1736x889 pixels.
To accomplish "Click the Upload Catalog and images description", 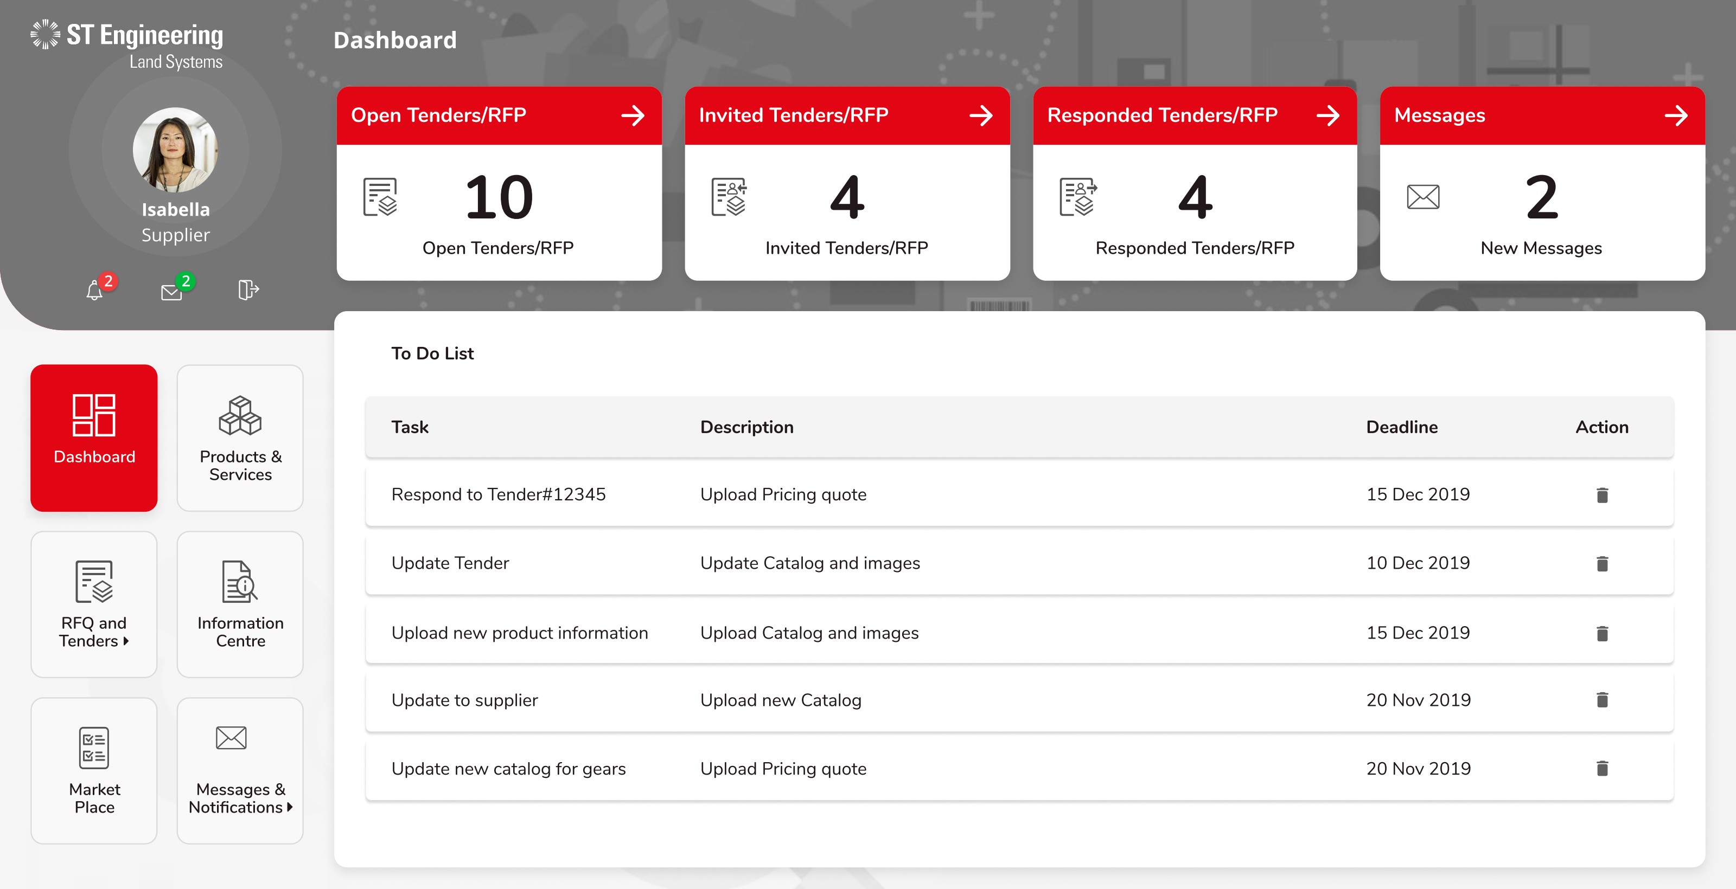I will [x=809, y=633].
